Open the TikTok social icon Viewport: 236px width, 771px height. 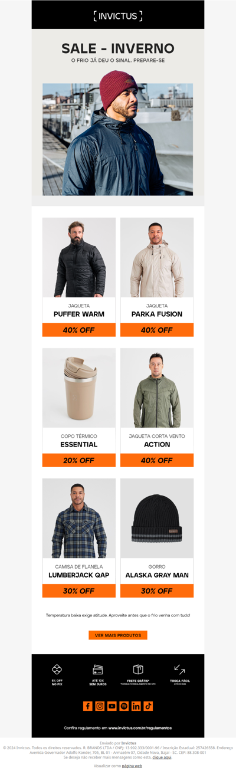[x=148, y=706]
